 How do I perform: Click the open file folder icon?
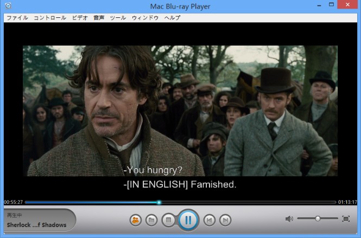point(152,220)
